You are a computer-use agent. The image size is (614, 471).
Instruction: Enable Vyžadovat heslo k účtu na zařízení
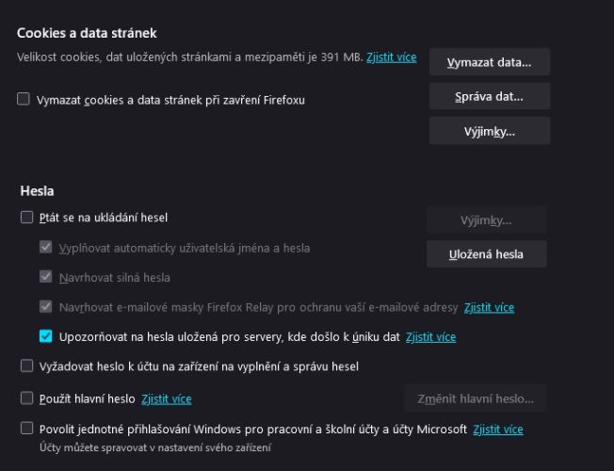[26, 366]
